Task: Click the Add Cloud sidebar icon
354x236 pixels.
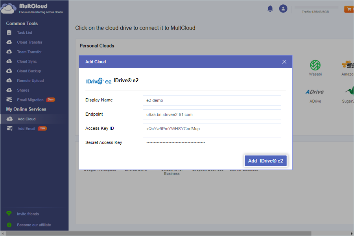Action: click(x=9, y=119)
